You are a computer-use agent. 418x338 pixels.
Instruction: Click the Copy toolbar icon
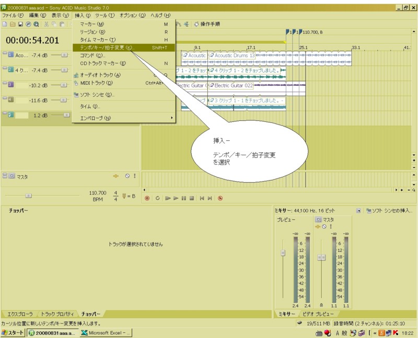[54, 24]
